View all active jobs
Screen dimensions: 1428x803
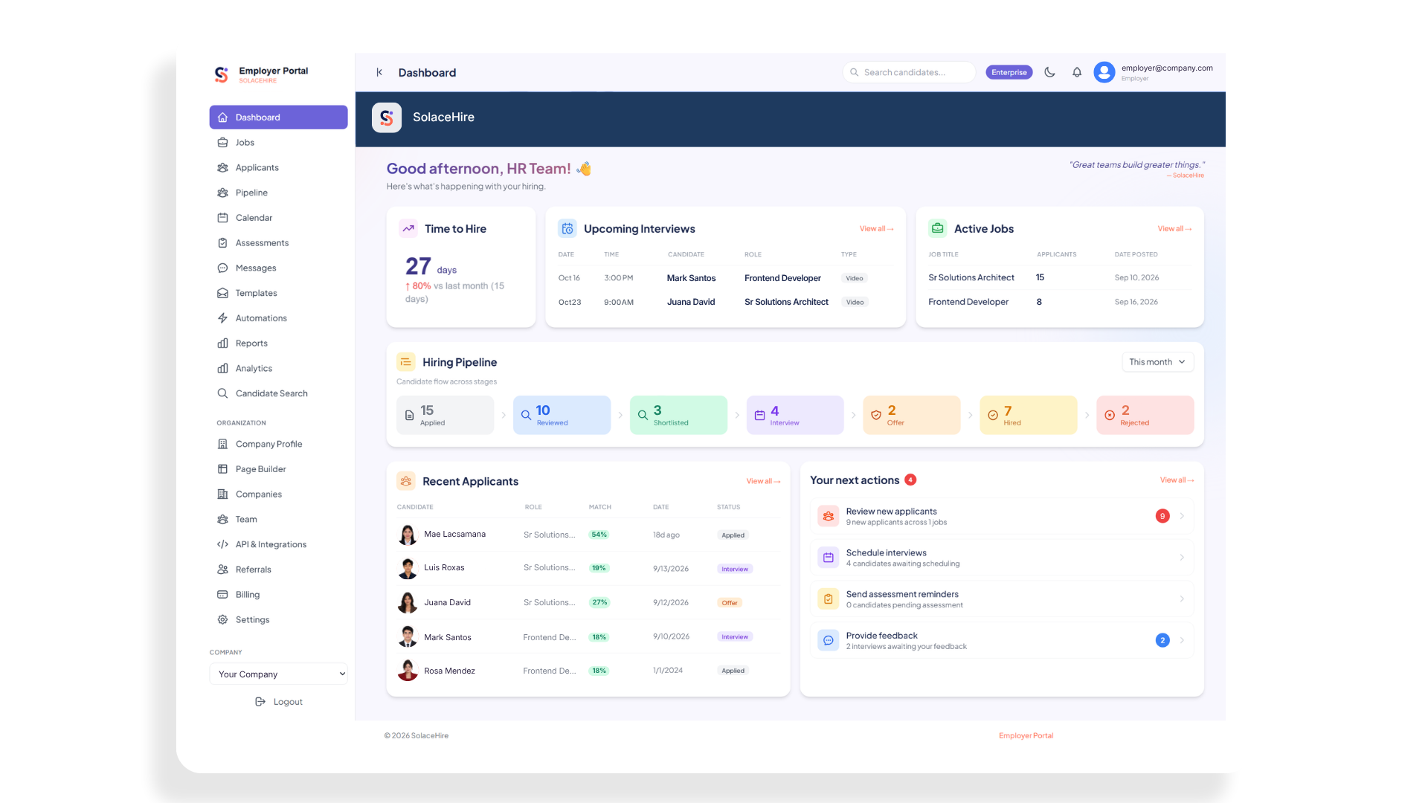pos(1174,229)
